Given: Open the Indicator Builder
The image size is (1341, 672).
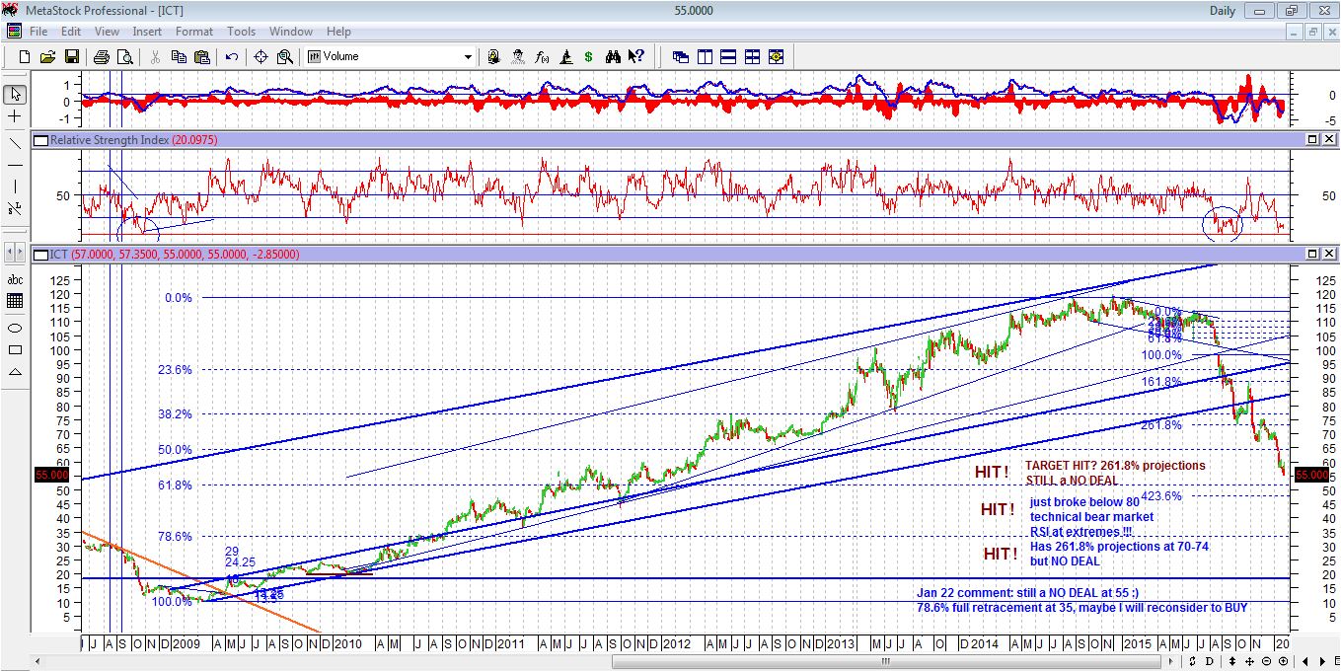Looking at the screenshot, I should tap(541, 56).
